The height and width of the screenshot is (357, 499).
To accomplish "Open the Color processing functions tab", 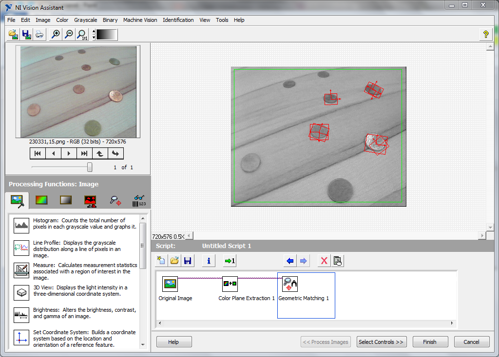I will (x=42, y=200).
